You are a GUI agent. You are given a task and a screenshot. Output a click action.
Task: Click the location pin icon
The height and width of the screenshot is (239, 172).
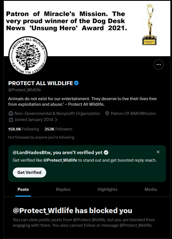click(107, 114)
